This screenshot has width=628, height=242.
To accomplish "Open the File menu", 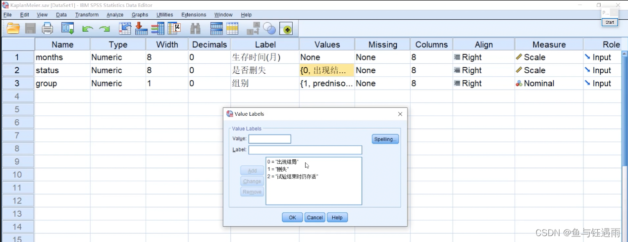I will (7, 15).
